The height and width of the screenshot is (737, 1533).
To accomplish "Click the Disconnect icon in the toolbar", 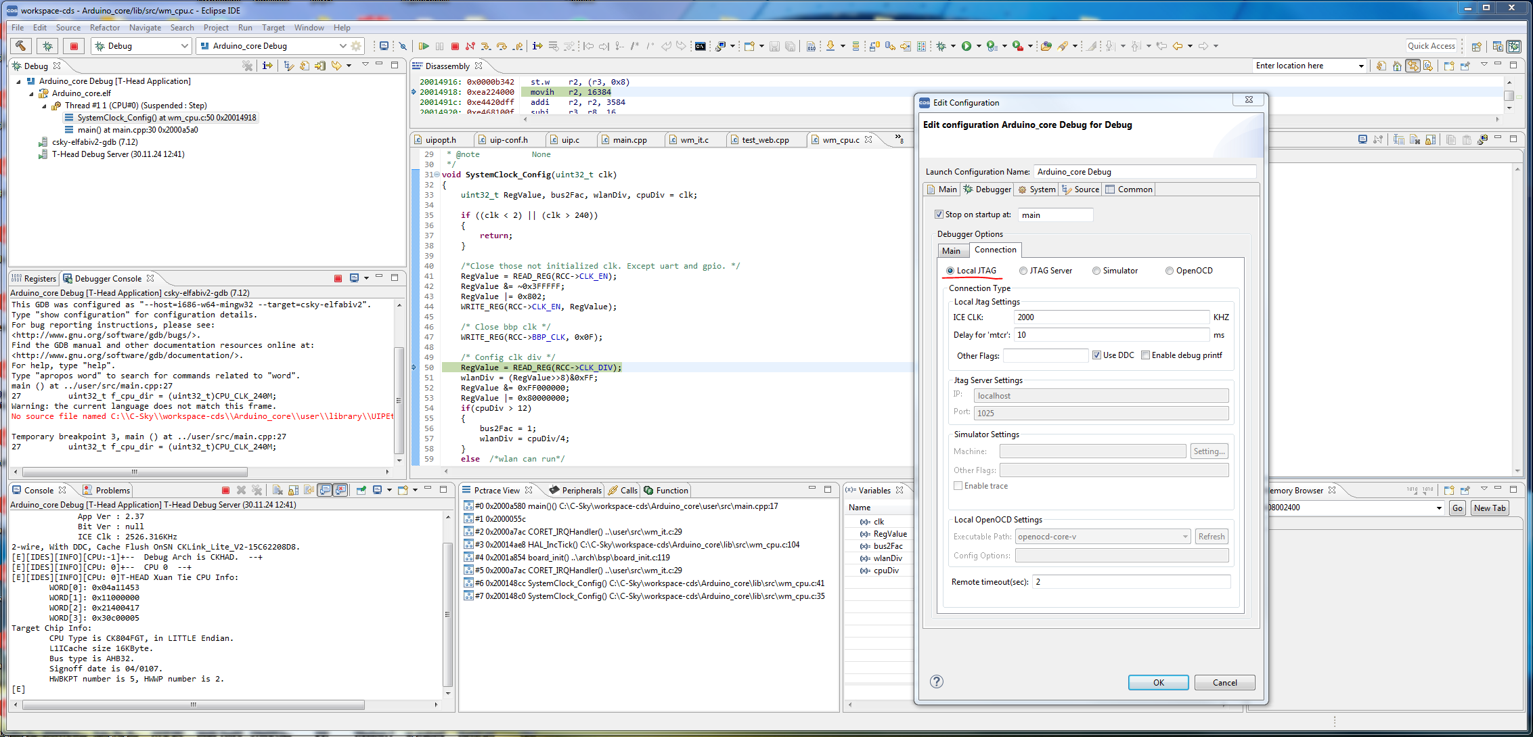I will 470,46.
